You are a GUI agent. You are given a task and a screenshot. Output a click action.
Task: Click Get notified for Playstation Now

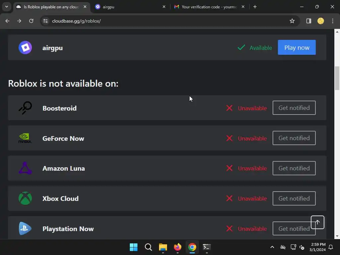pos(292,228)
